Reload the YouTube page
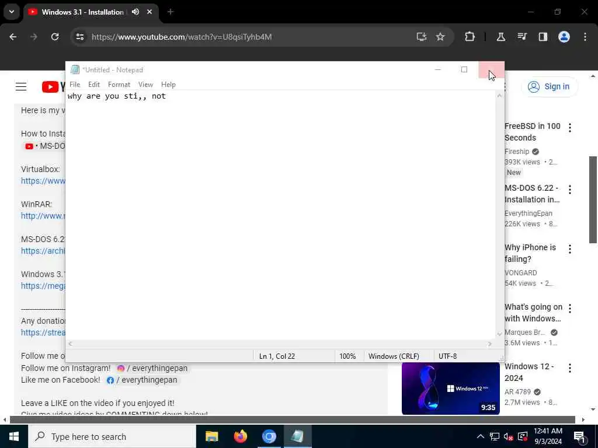Viewport: 598px width, 448px height. [x=55, y=37]
